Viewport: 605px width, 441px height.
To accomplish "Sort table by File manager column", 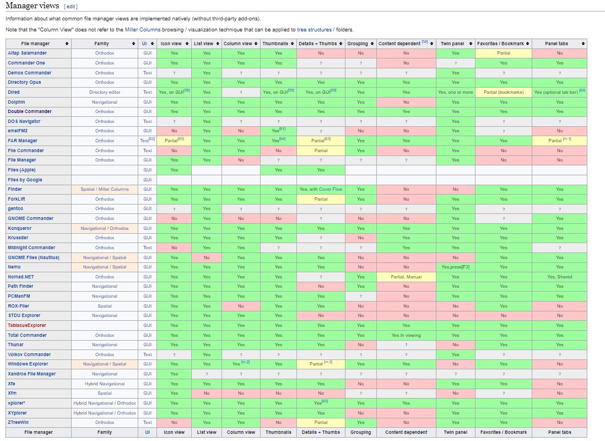I will [x=67, y=44].
